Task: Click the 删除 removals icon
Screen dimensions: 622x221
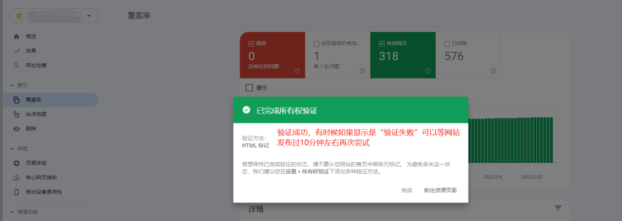Action: (16, 128)
